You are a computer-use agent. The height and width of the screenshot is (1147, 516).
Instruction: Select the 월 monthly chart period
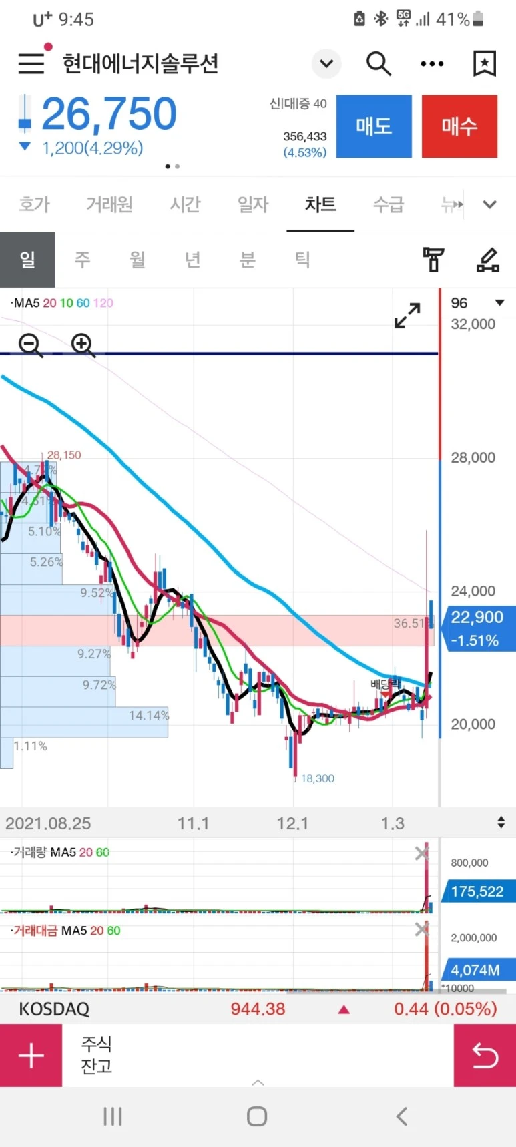[138, 260]
